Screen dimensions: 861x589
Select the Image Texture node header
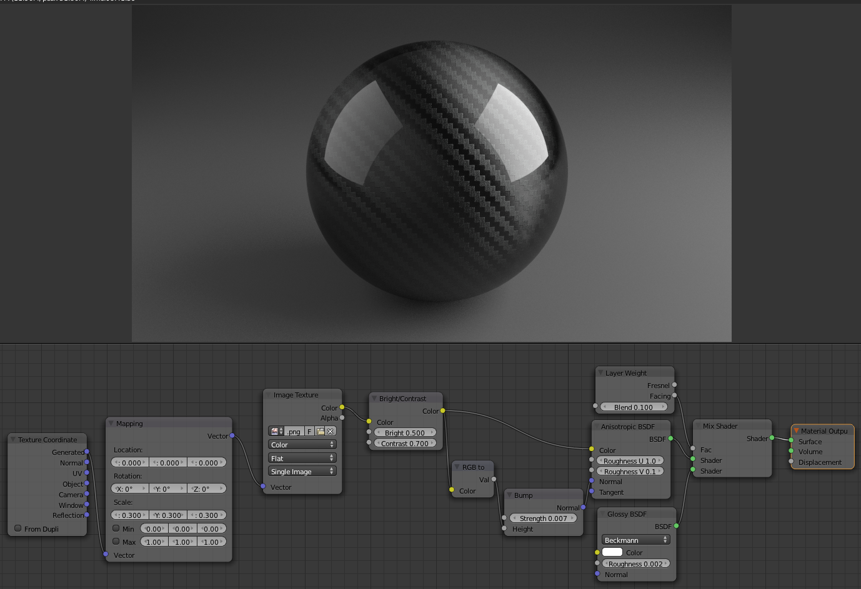coord(302,394)
